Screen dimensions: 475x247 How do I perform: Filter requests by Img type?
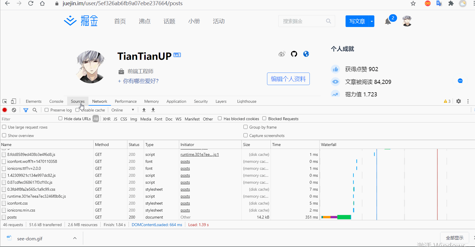pyautogui.click(x=134, y=119)
